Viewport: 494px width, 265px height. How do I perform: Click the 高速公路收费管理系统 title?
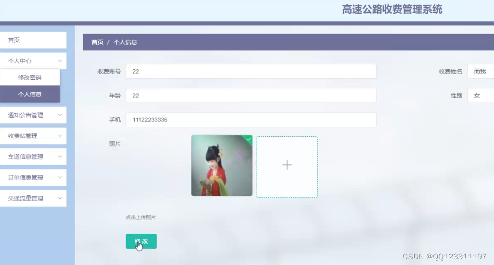(392, 10)
